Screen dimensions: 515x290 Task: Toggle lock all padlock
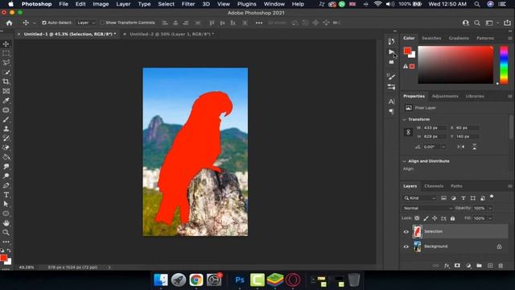pos(452,218)
